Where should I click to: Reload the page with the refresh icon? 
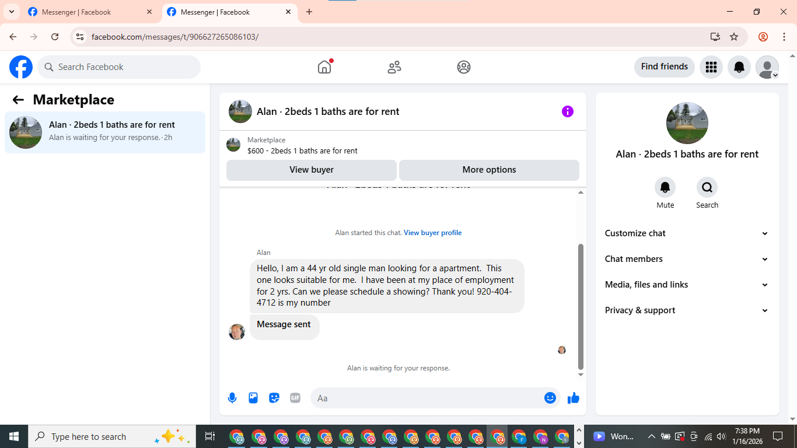(x=55, y=37)
